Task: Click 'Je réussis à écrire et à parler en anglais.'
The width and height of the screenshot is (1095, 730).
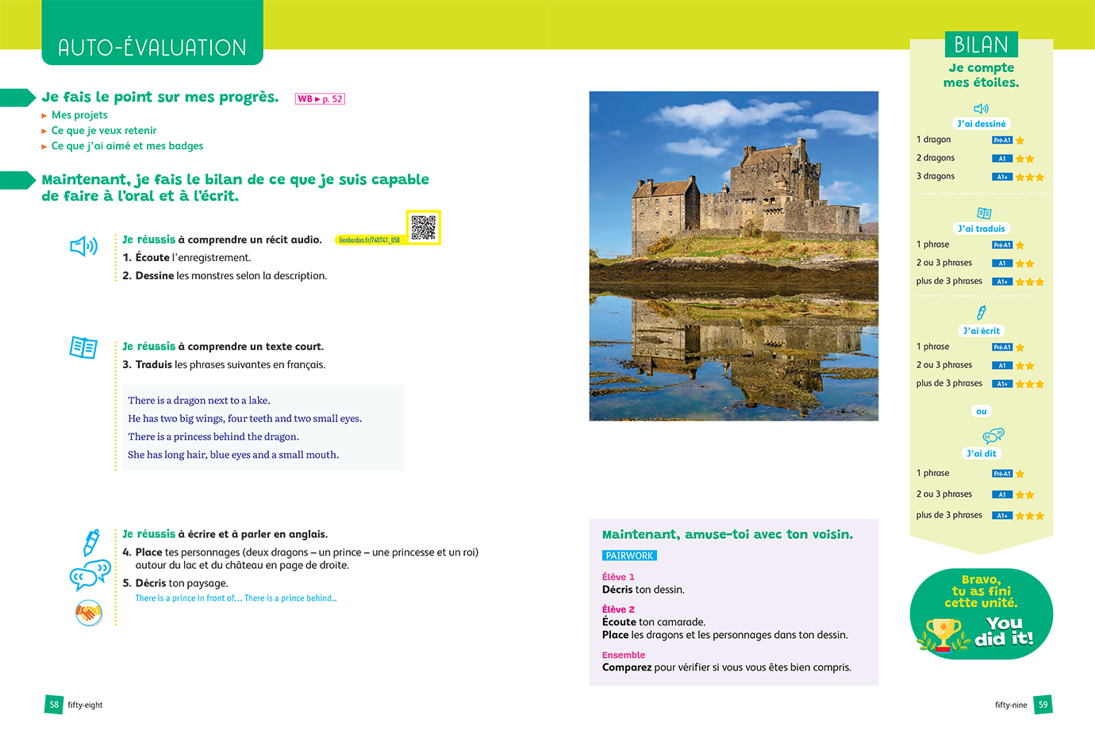Action: [x=225, y=535]
